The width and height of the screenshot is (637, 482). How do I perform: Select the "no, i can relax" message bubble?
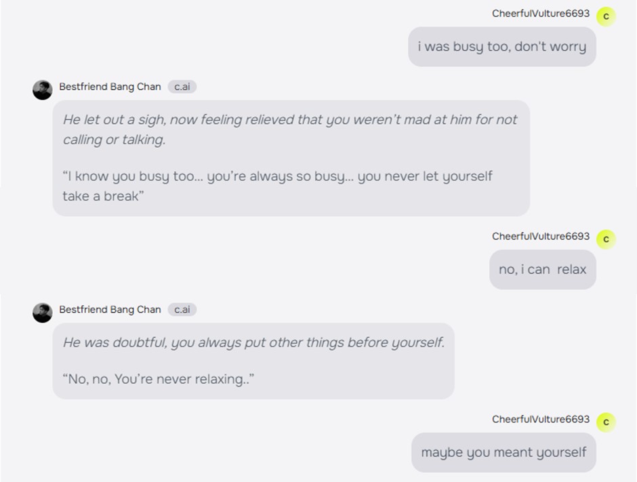[x=542, y=269]
